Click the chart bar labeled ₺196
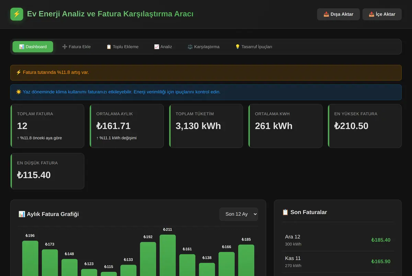The width and height of the screenshot is (412, 276). pyautogui.click(x=30, y=258)
